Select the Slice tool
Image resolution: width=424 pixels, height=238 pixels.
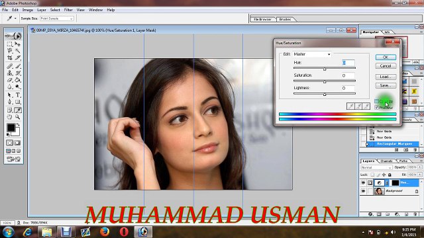(18, 58)
